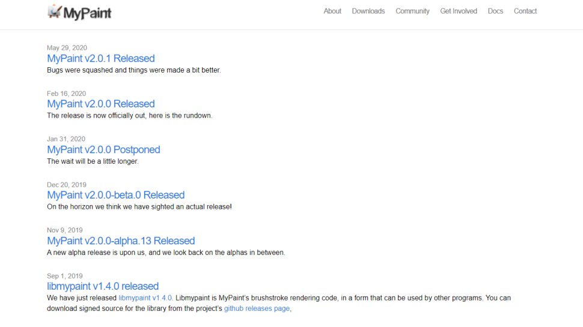Open the MyPaint v2.0.0 Postponed post
583x327 pixels.
click(x=103, y=149)
